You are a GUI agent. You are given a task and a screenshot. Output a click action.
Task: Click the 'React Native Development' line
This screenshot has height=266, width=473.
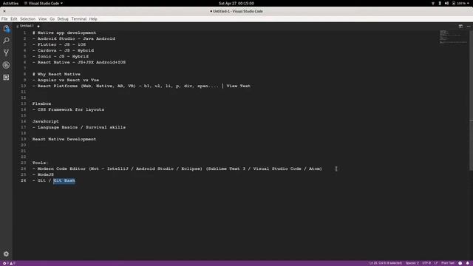tap(64, 140)
